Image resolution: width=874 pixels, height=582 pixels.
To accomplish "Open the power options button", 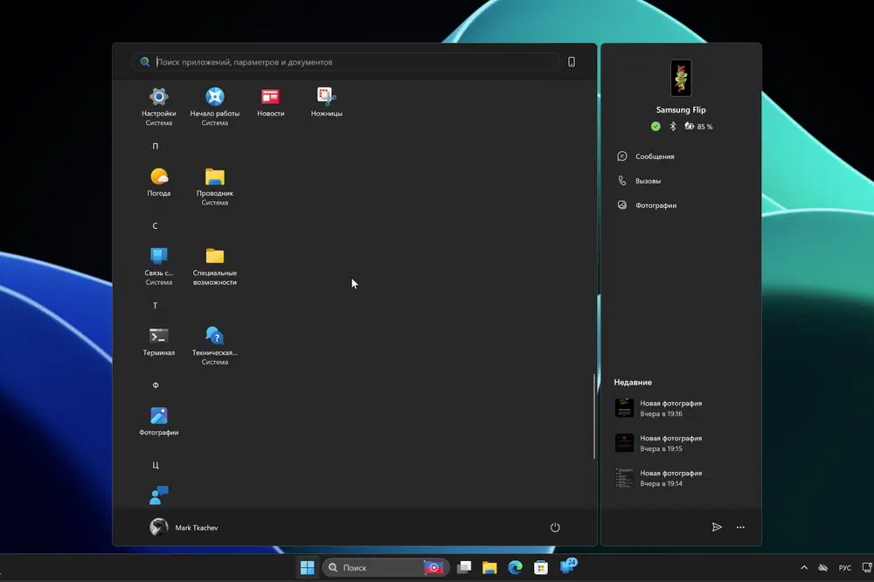I will (x=555, y=527).
